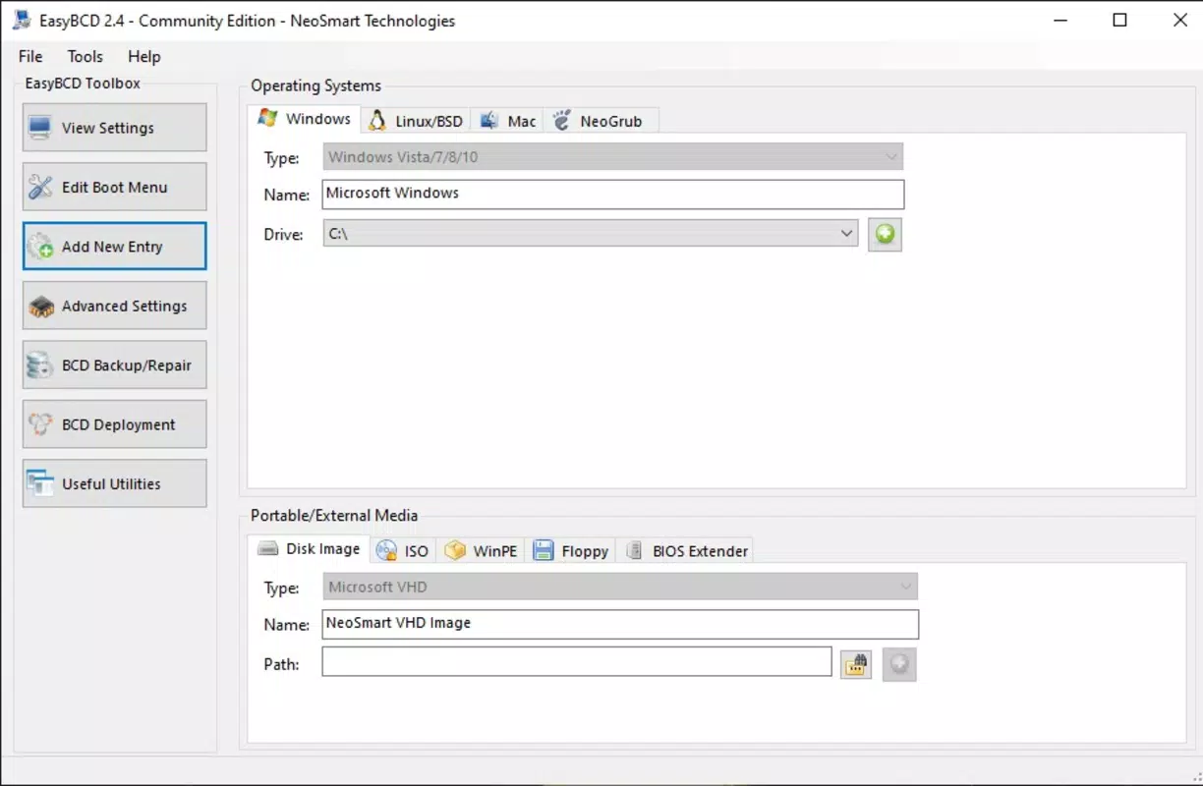Switch to the Linux/BSD tab
The image size is (1203, 786).
click(x=416, y=121)
